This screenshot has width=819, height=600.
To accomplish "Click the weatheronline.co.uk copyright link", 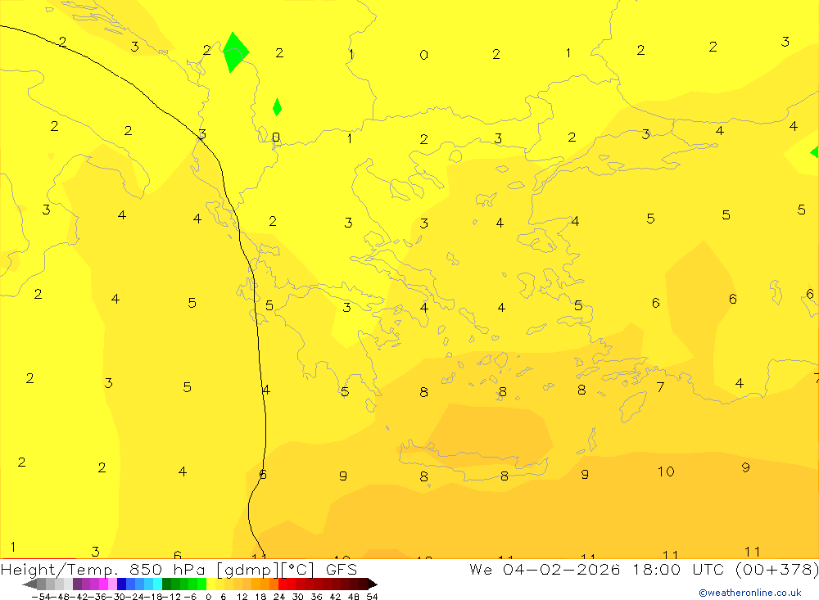I will [x=750, y=593].
